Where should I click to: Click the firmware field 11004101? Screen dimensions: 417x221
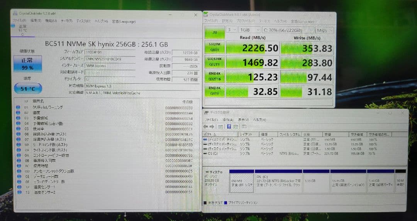click(110, 52)
